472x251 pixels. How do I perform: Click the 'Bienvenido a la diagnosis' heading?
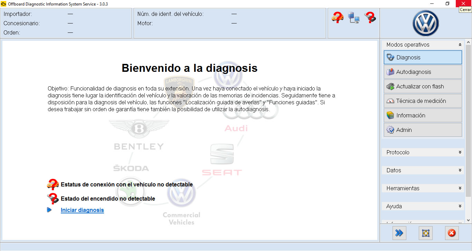190,68
